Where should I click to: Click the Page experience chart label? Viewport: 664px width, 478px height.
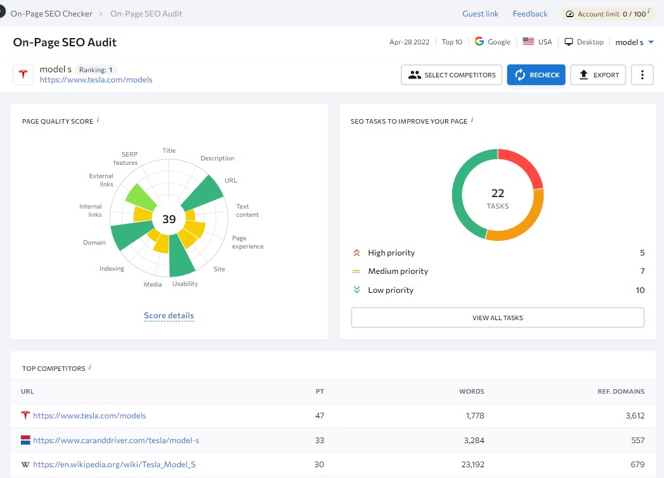coord(248,242)
